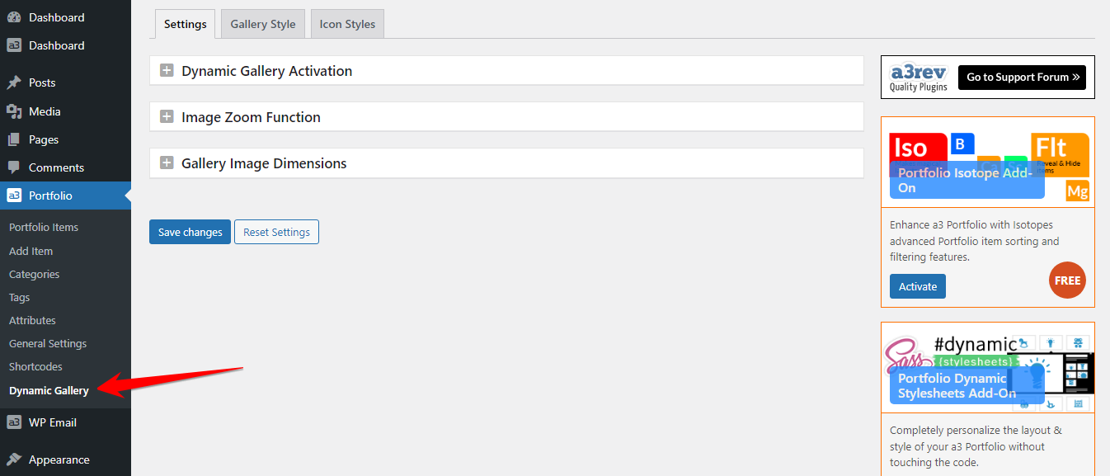Go to Support Forum button
1110x476 pixels.
click(x=1022, y=78)
